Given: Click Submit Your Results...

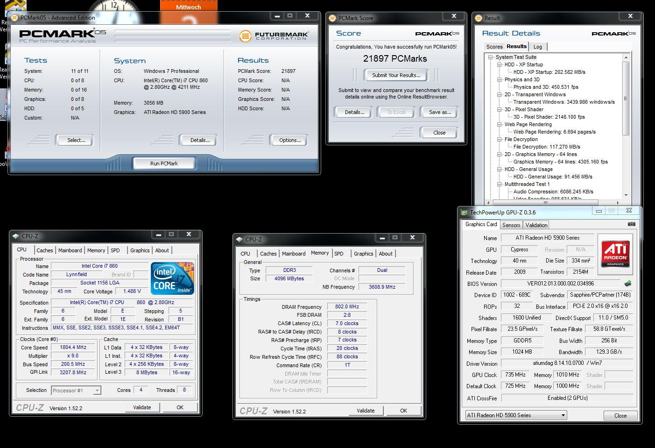Looking at the screenshot, I should [396, 75].
